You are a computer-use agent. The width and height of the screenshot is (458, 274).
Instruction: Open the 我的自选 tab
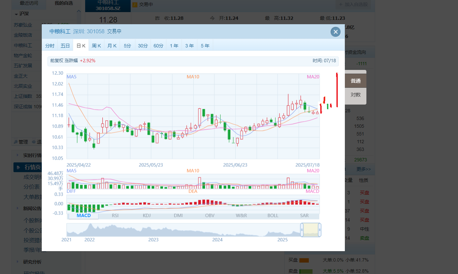63,3
